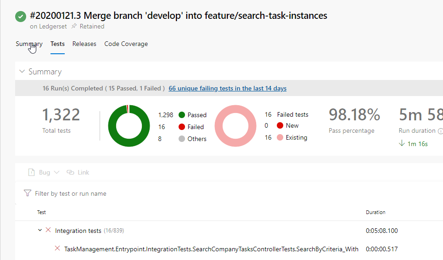Click the red X beside Integration tests
This screenshot has height=260, width=443.
pyautogui.click(x=48, y=230)
